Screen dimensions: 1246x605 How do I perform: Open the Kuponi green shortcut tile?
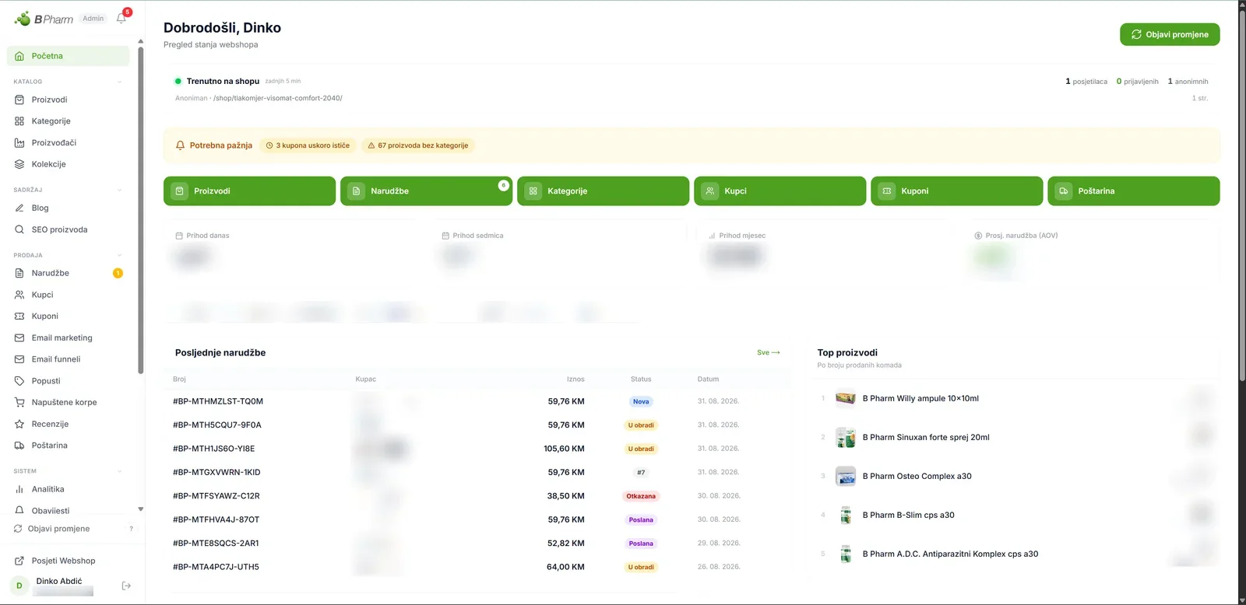pyautogui.click(x=956, y=191)
